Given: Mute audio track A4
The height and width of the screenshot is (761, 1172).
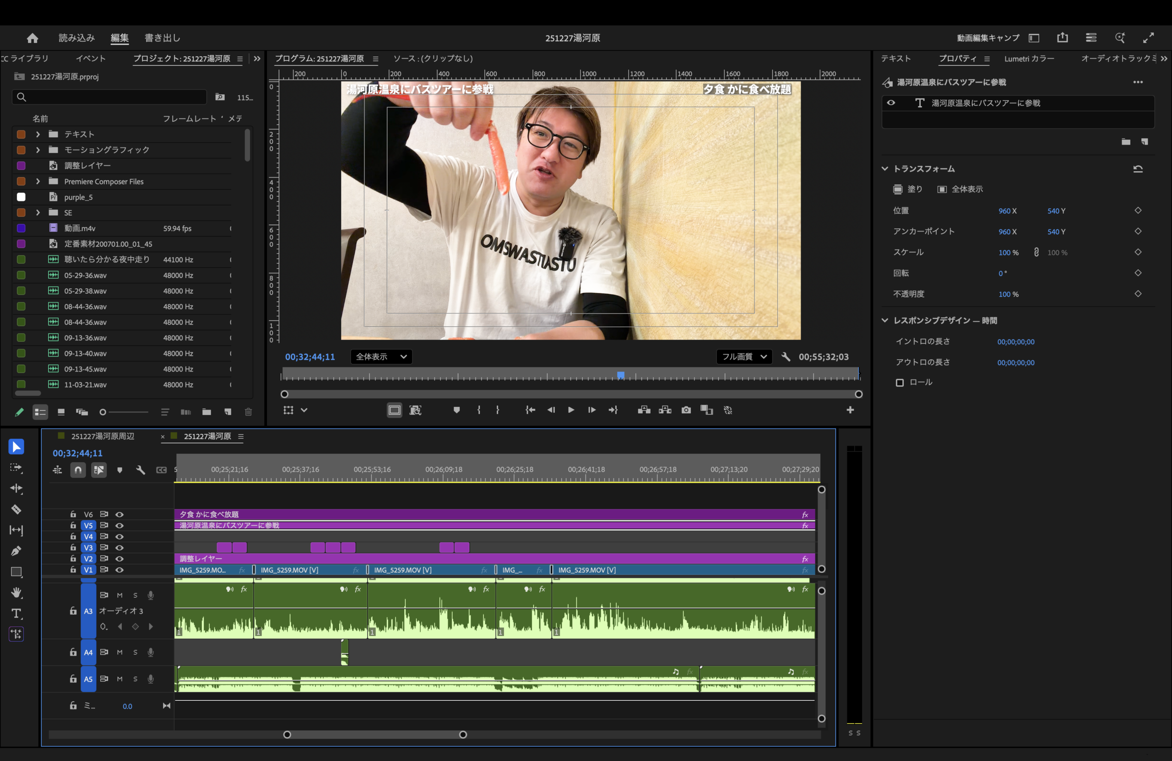Looking at the screenshot, I should tap(119, 652).
